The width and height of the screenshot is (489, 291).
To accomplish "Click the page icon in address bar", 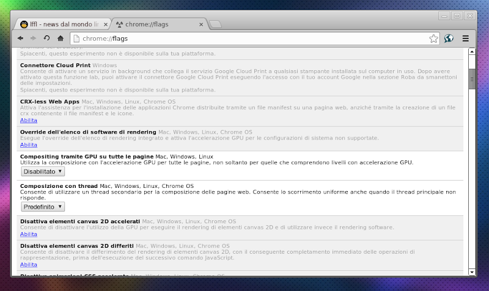I will (76, 38).
